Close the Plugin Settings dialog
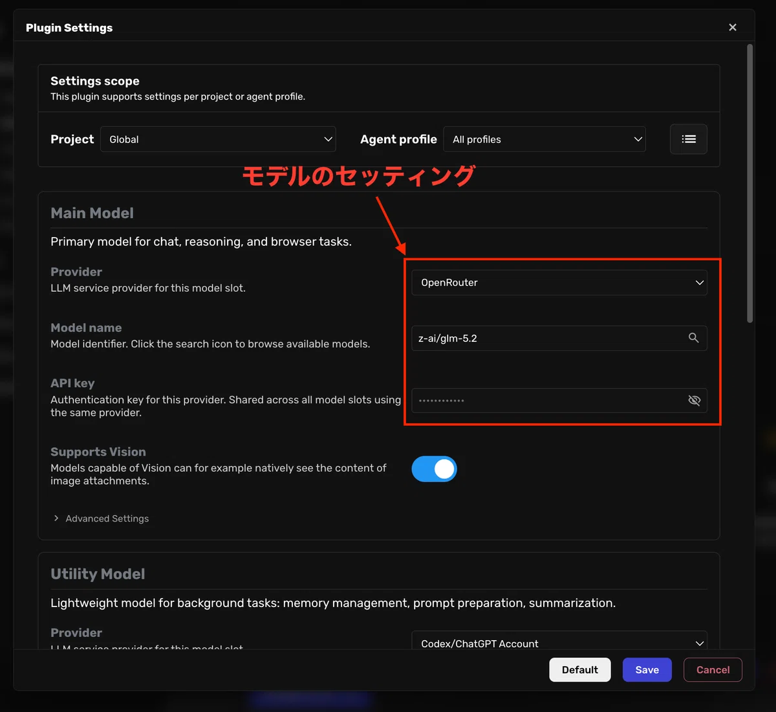Image resolution: width=776 pixels, height=712 pixels. [x=733, y=27]
